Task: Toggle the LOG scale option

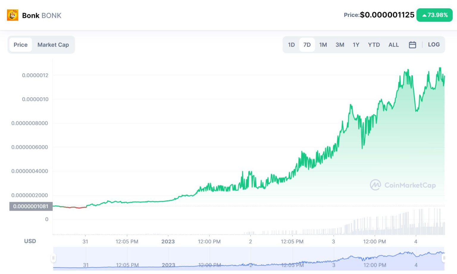Action: pyautogui.click(x=433, y=45)
